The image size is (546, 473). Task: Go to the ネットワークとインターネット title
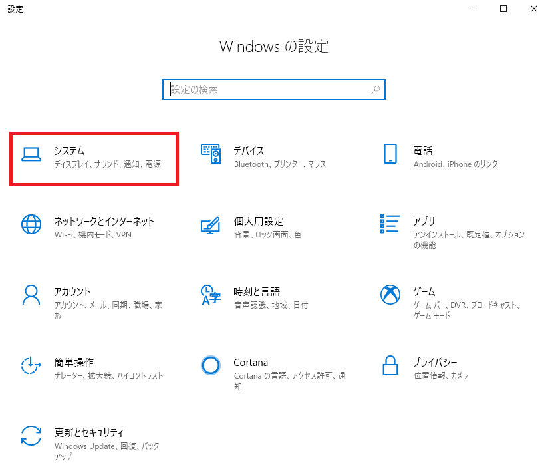point(104,221)
